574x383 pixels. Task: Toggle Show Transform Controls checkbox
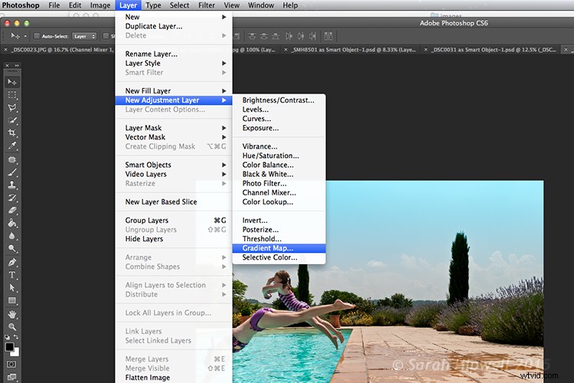[106, 36]
